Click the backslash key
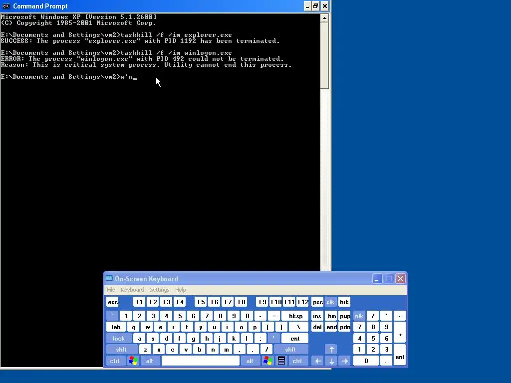The width and height of the screenshot is (511, 383). point(298,327)
